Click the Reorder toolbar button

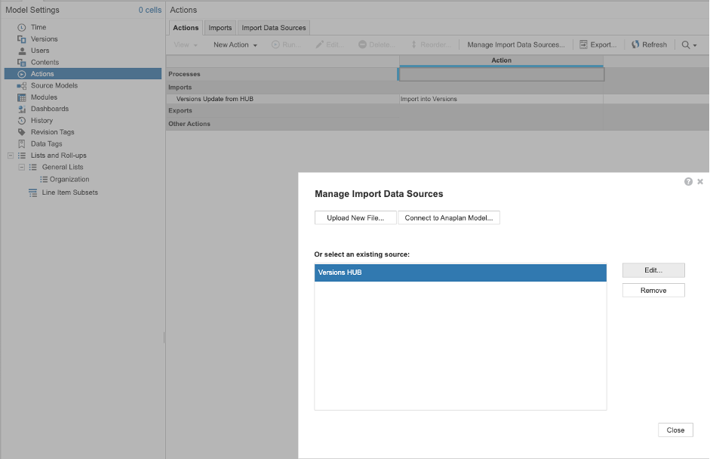pyautogui.click(x=431, y=45)
